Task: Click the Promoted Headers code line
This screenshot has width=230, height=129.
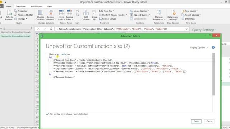Action: pos(106,63)
